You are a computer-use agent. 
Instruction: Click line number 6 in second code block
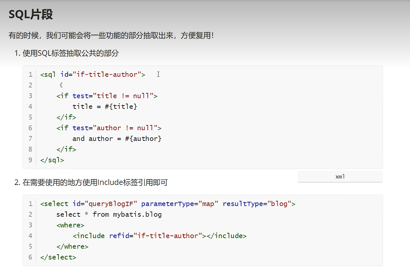coord(31,257)
